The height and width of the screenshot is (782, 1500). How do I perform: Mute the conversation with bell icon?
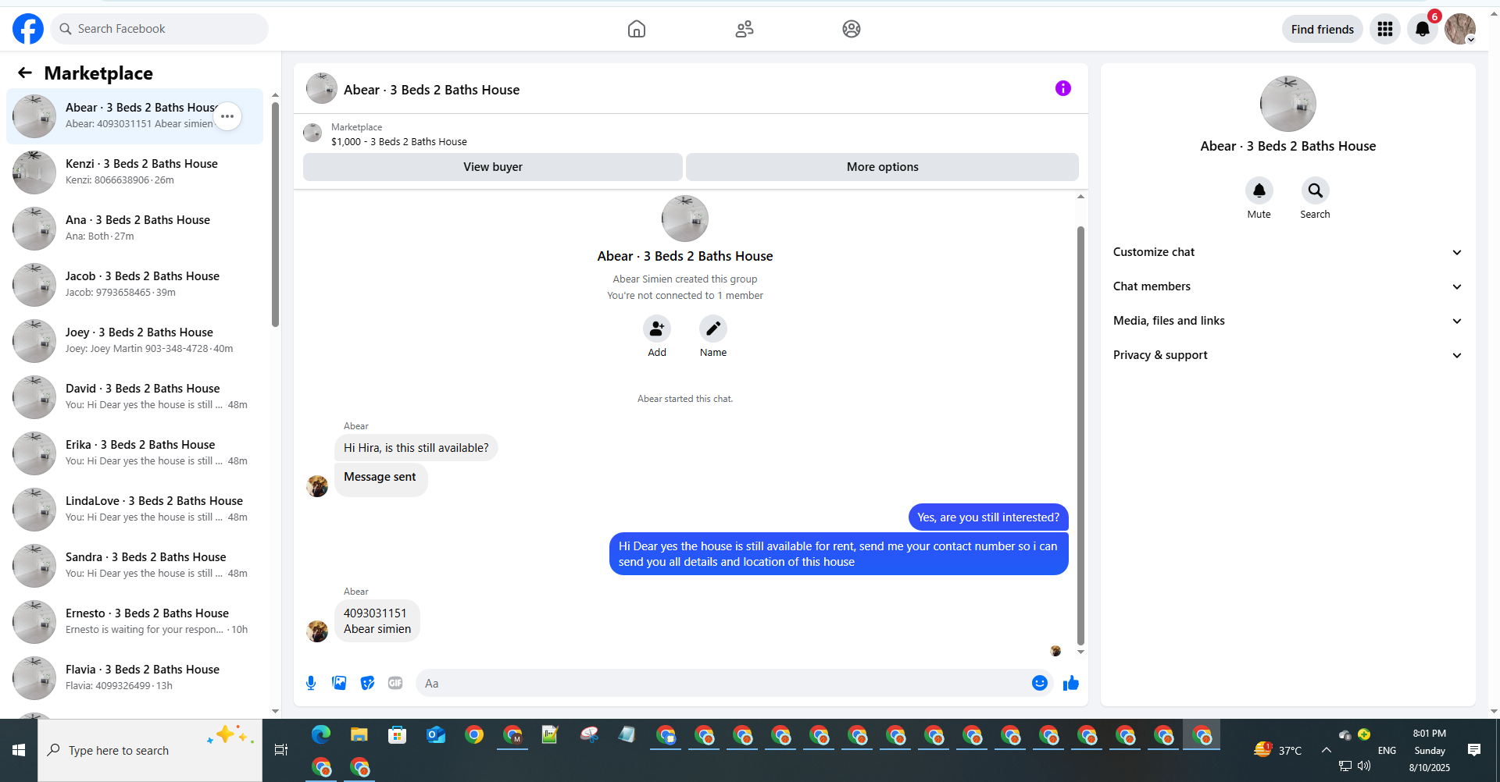pos(1259,190)
